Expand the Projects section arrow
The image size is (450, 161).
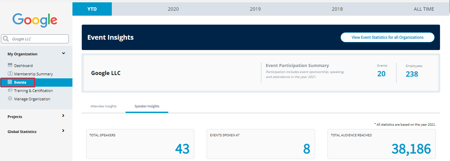[63, 116]
